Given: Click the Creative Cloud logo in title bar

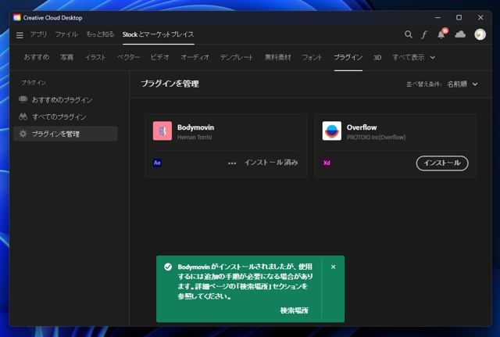Looking at the screenshot, I should tap(17, 17).
